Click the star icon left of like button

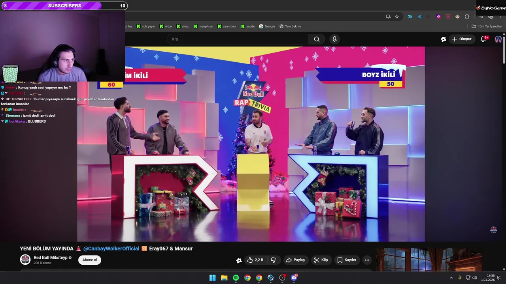(239, 260)
